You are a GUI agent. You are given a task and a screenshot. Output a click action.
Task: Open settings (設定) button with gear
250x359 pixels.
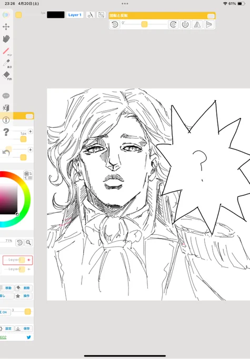(x=7, y=328)
